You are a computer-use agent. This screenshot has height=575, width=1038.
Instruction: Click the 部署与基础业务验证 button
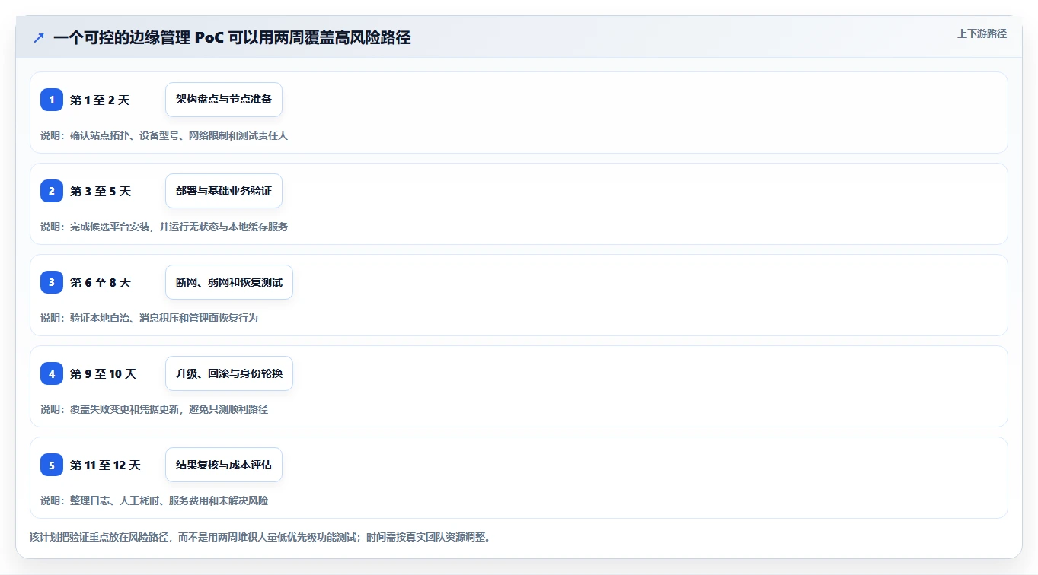pos(224,191)
